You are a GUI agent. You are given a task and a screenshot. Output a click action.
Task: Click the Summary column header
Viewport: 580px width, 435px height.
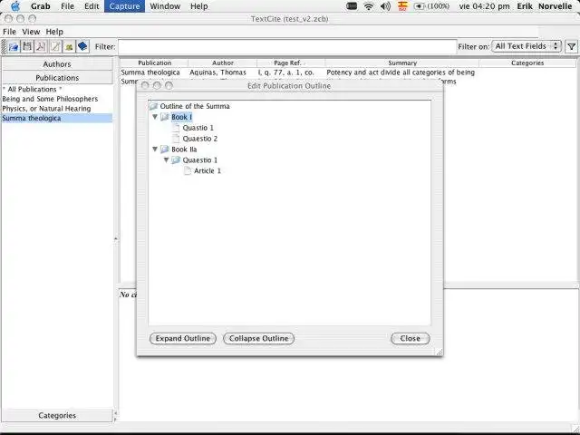tap(402, 63)
